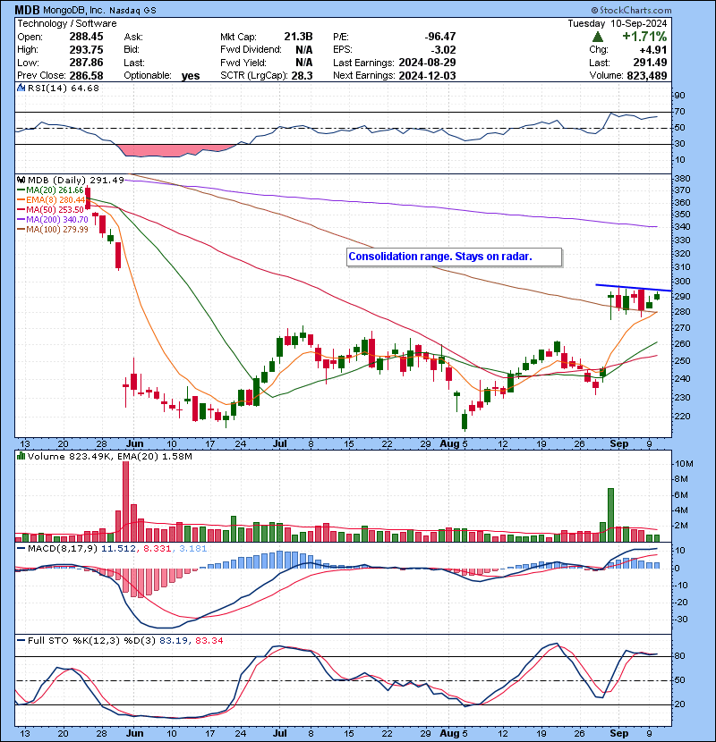This screenshot has height=742, width=716.
Task: Click the date Tuesday 10-Sep-2024
Action: [618, 23]
